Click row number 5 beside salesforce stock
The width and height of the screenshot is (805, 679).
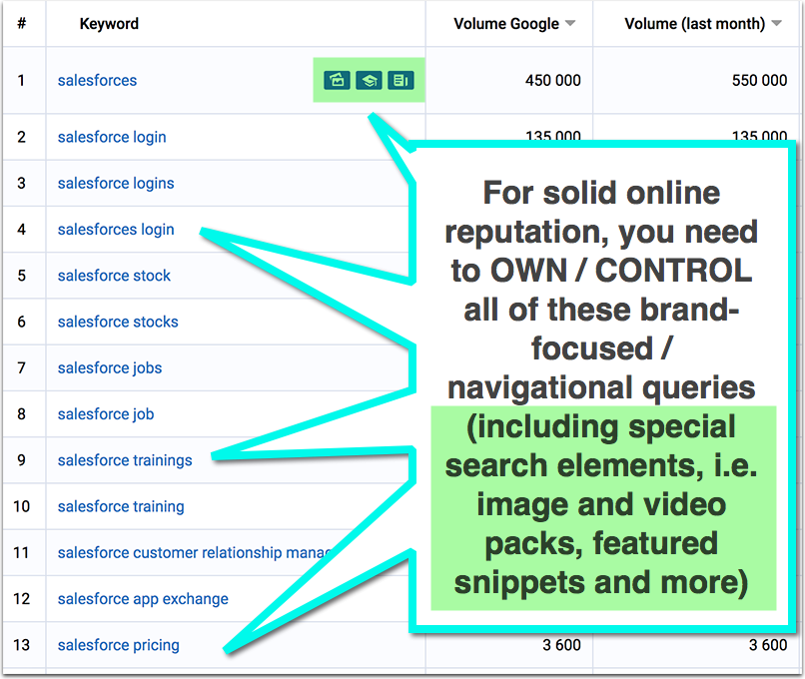pyautogui.click(x=22, y=276)
